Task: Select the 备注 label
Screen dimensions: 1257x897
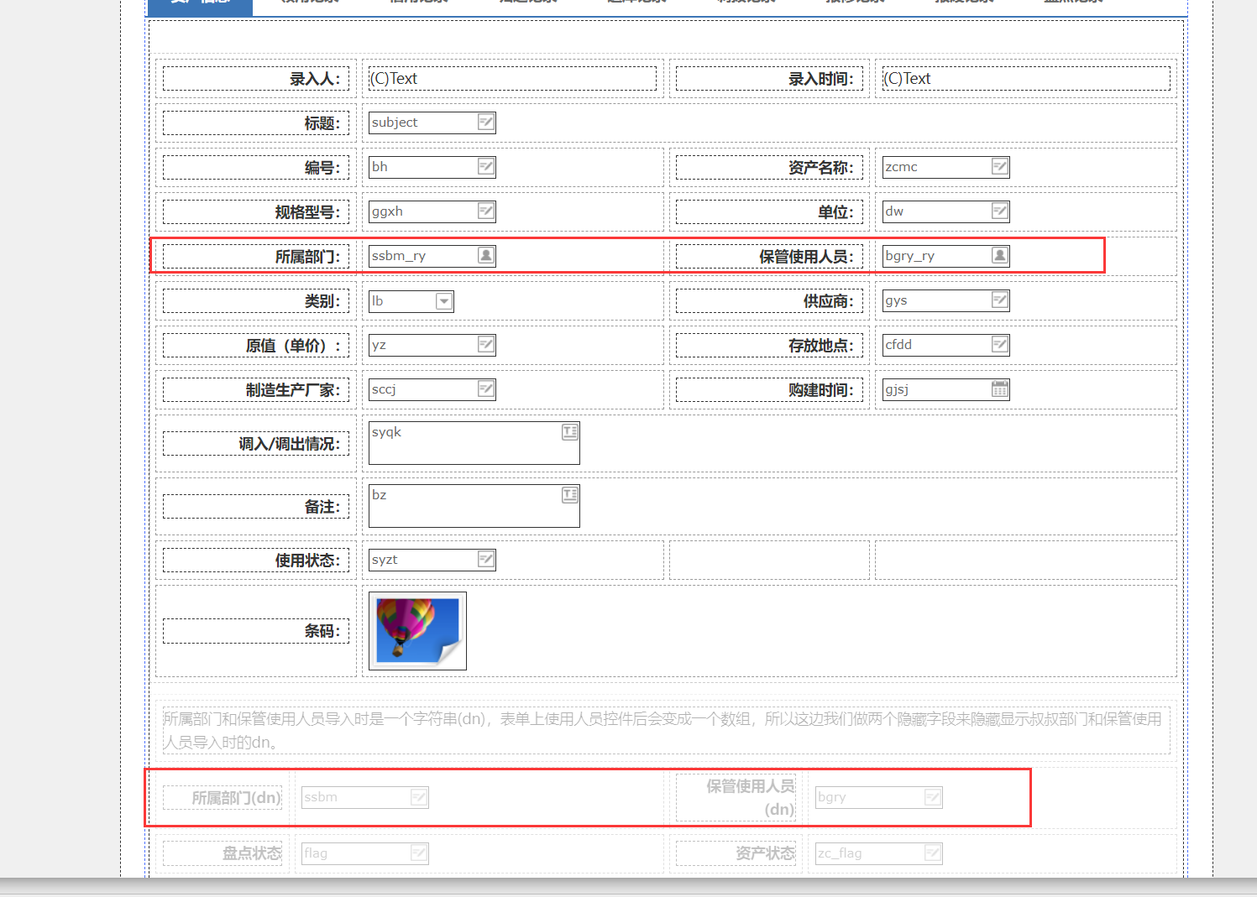Action: pos(256,507)
